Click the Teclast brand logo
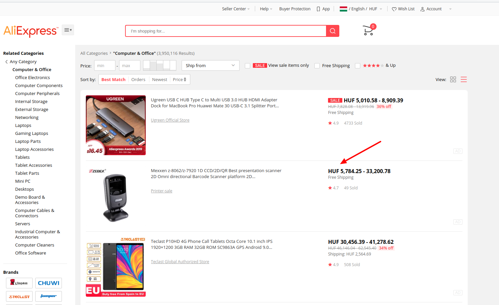The image size is (499, 305). (x=19, y=296)
